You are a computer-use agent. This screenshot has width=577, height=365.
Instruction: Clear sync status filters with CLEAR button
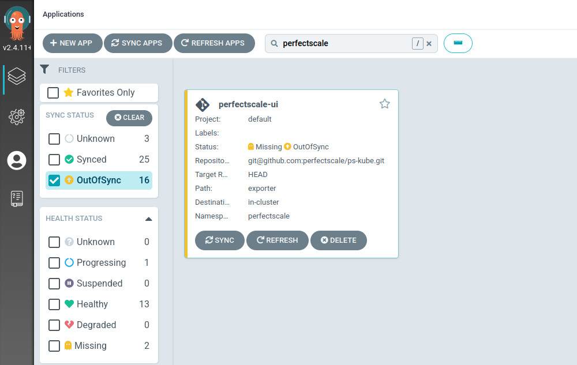pos(129,118)
